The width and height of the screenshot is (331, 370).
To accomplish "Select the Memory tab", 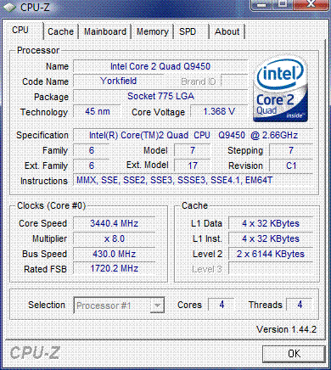I will click(x=152, y=31).
